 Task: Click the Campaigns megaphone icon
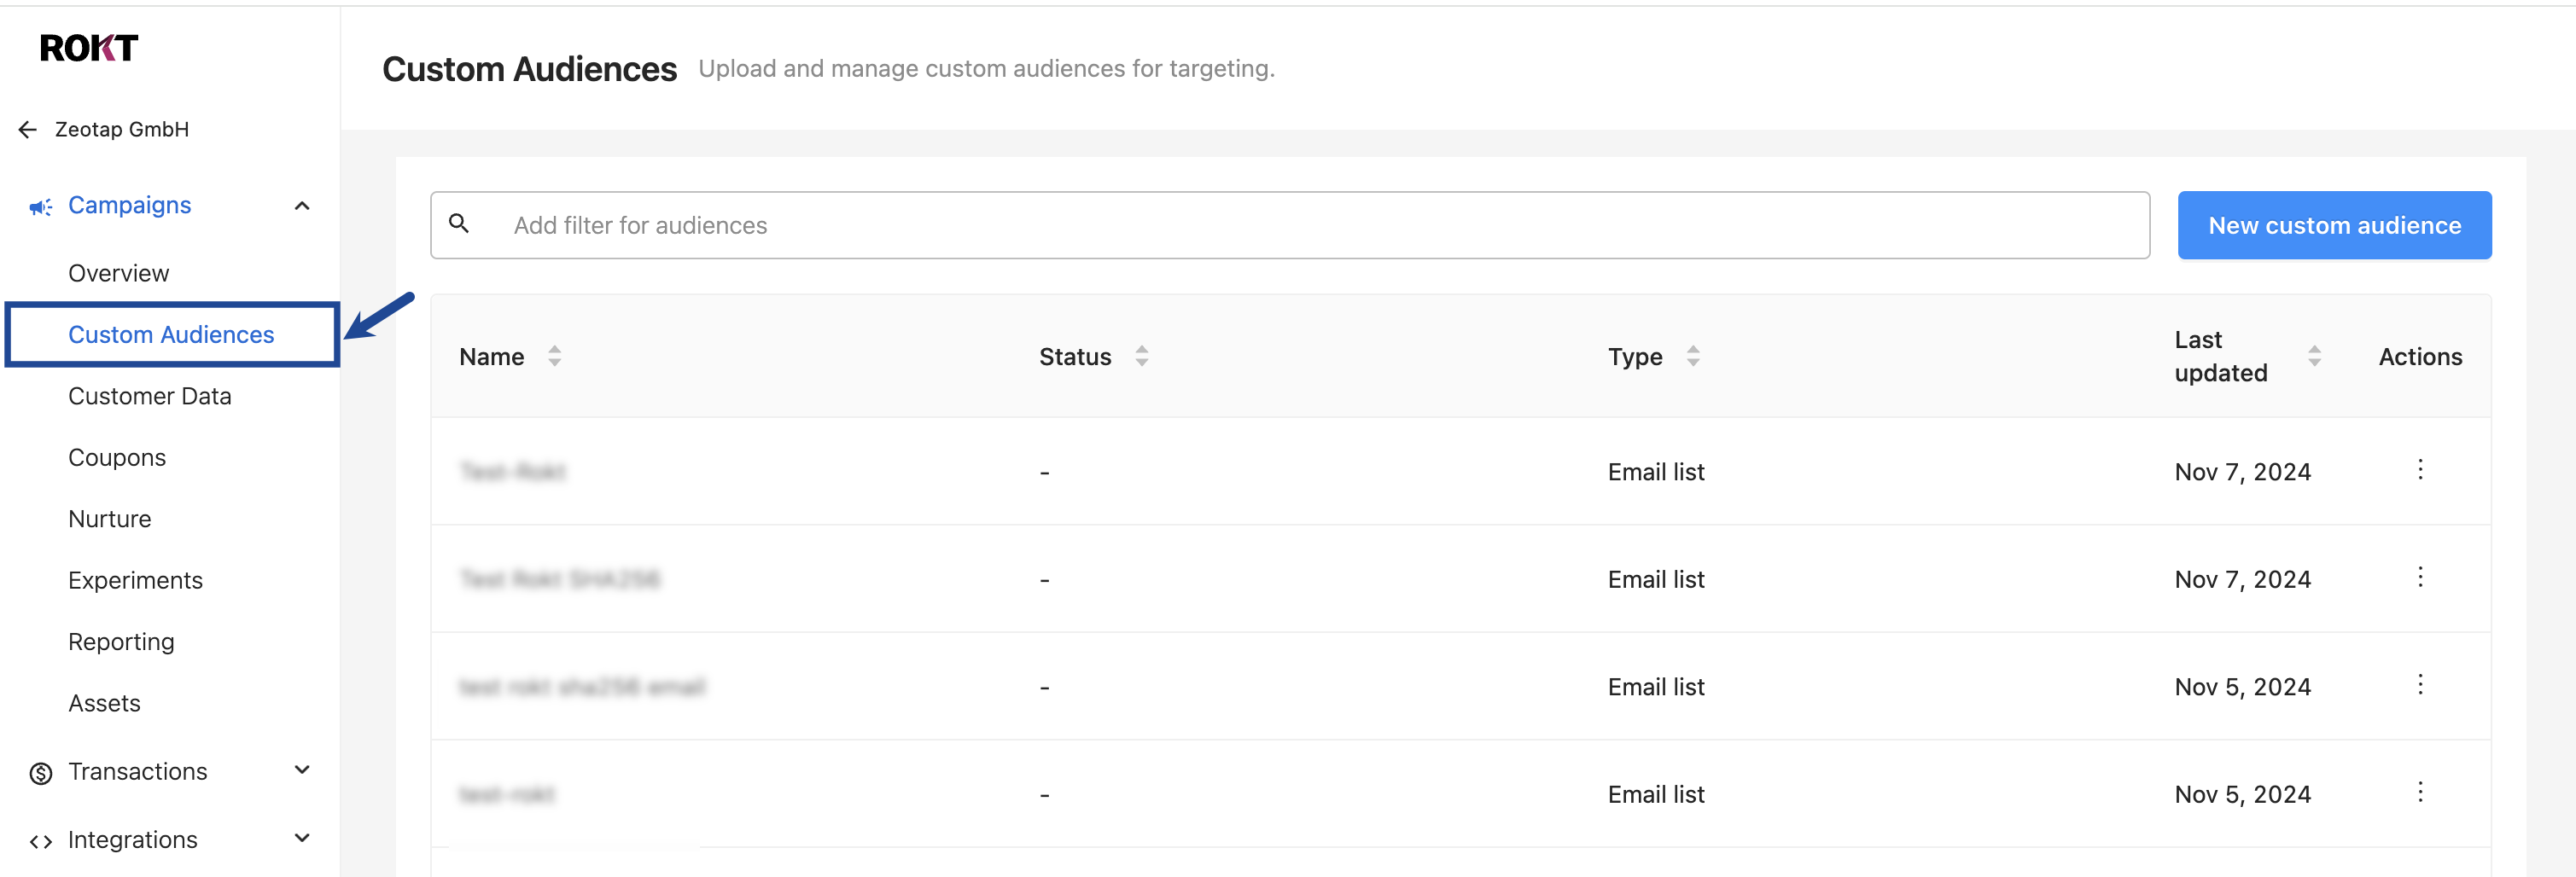point(40,207)
